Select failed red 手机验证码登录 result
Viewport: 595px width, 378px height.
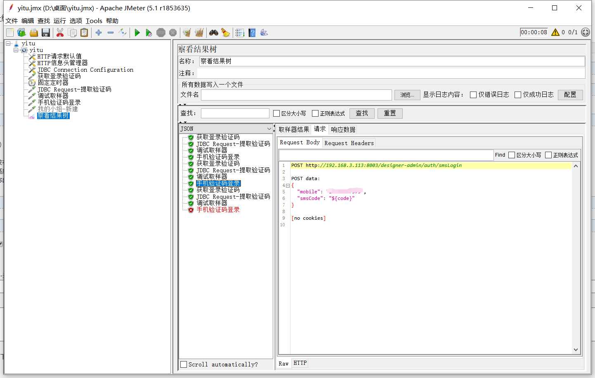218,210
